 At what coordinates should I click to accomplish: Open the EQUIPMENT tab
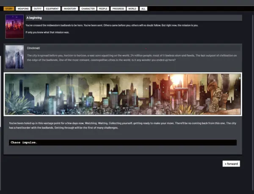(x=53, y=8)
